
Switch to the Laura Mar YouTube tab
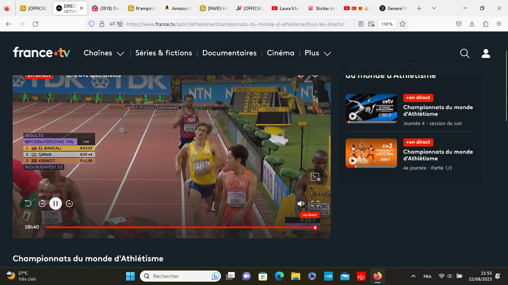(286, 8)
